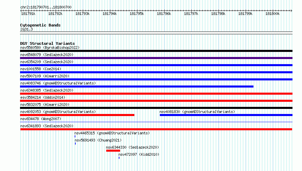
Task: Select the red bar under nsv6348385
Action: [156, 94]
